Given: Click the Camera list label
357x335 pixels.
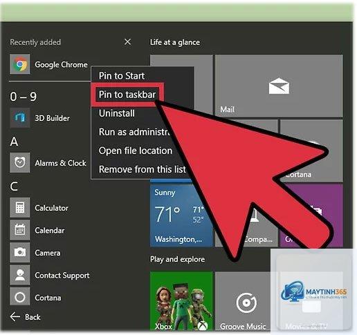Looking at the screenshot, I should (x=48, y=253).
